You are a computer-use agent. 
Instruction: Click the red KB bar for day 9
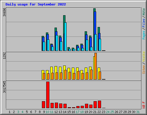pyautogui.click(x=44, y=105)
